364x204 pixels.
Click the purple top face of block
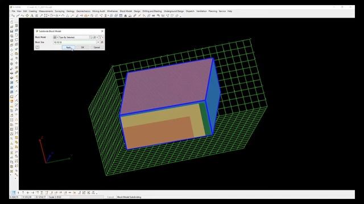click(166, 87)
